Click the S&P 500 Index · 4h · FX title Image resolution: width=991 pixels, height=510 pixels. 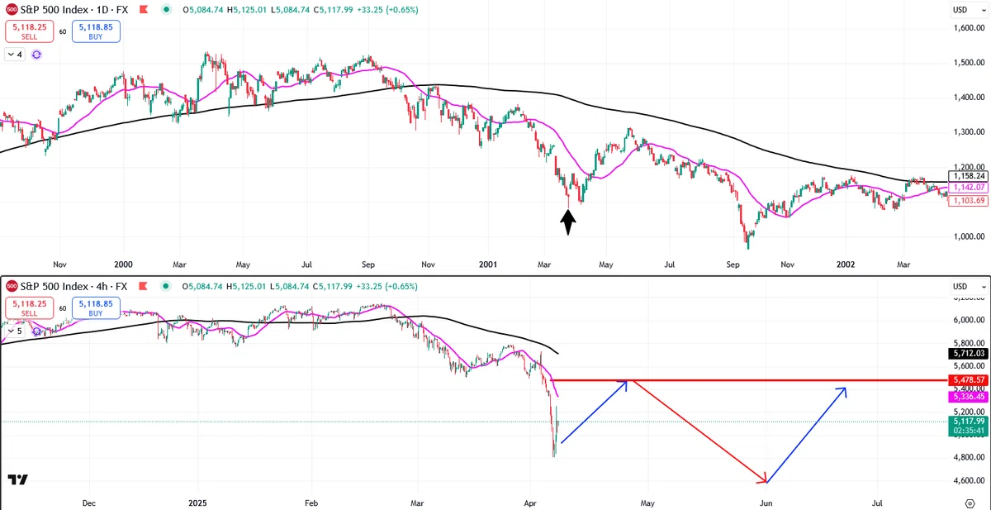coord(75,286)
